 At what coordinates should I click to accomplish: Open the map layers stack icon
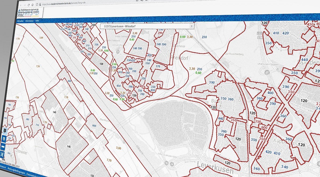(x=4, y=139)
